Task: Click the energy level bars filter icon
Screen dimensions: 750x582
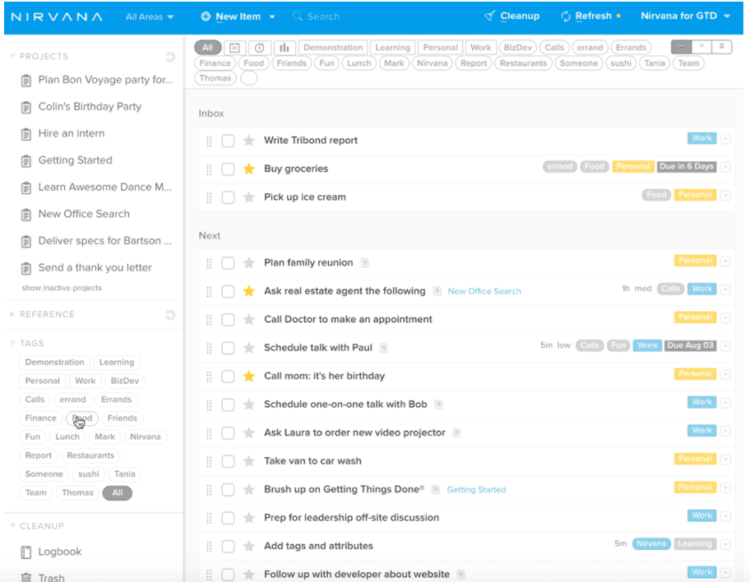Action: tap(285, 48)
